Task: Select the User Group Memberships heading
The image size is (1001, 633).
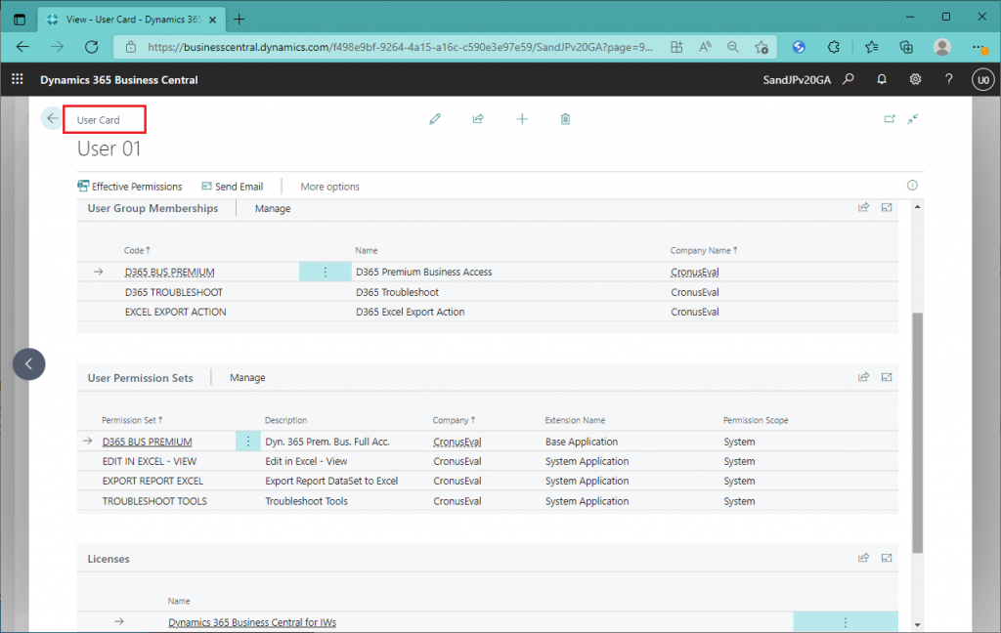Action: coord(152,208)
